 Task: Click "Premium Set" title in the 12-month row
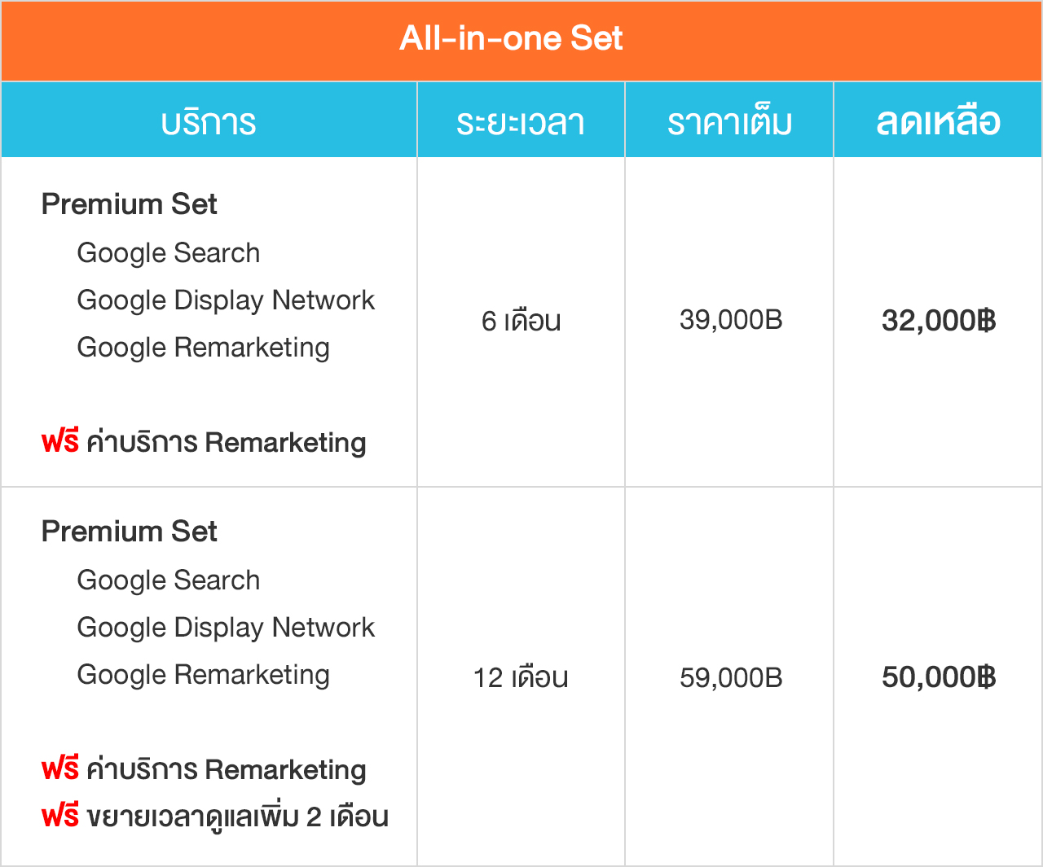pos(129,532)
